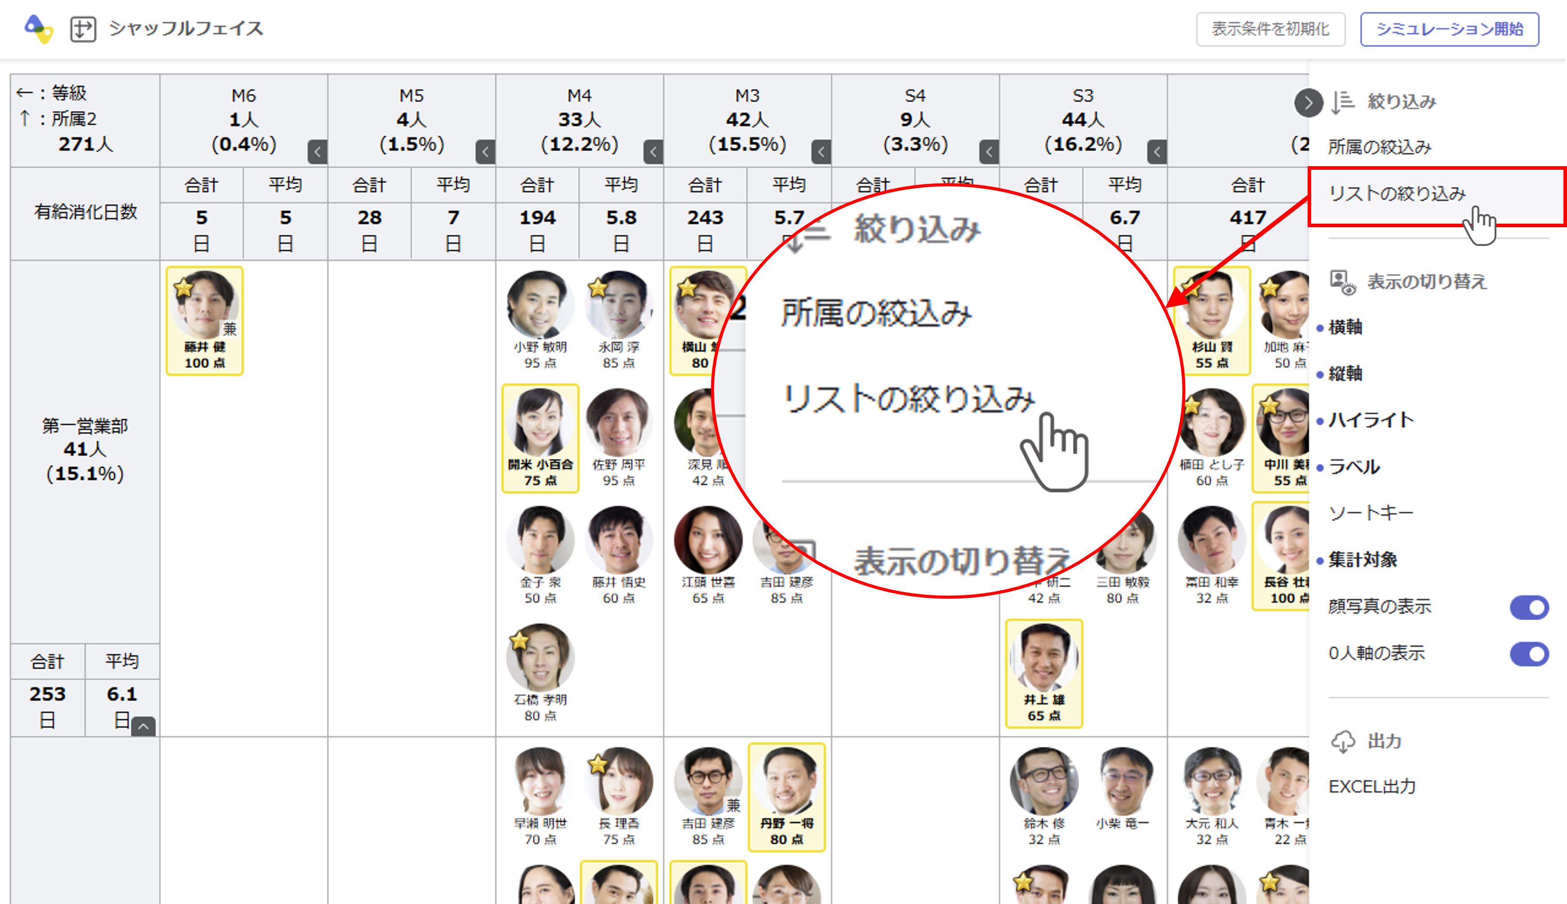Click the 兼 badge on 藤井 健

230,328
